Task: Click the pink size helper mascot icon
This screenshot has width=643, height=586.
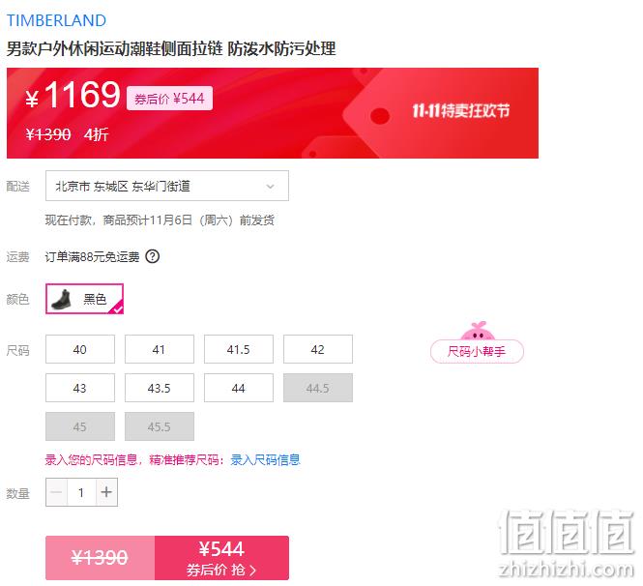Action: (478, 331)
